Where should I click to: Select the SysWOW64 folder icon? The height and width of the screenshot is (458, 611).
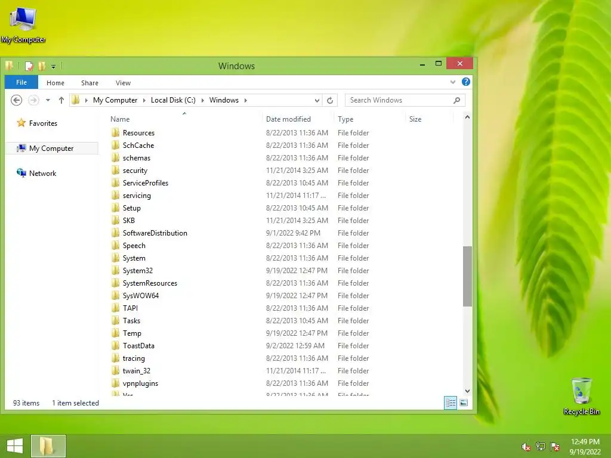point(115,296)
